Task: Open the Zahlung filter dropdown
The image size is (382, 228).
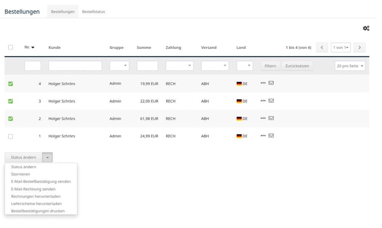Action: [180, 66]
